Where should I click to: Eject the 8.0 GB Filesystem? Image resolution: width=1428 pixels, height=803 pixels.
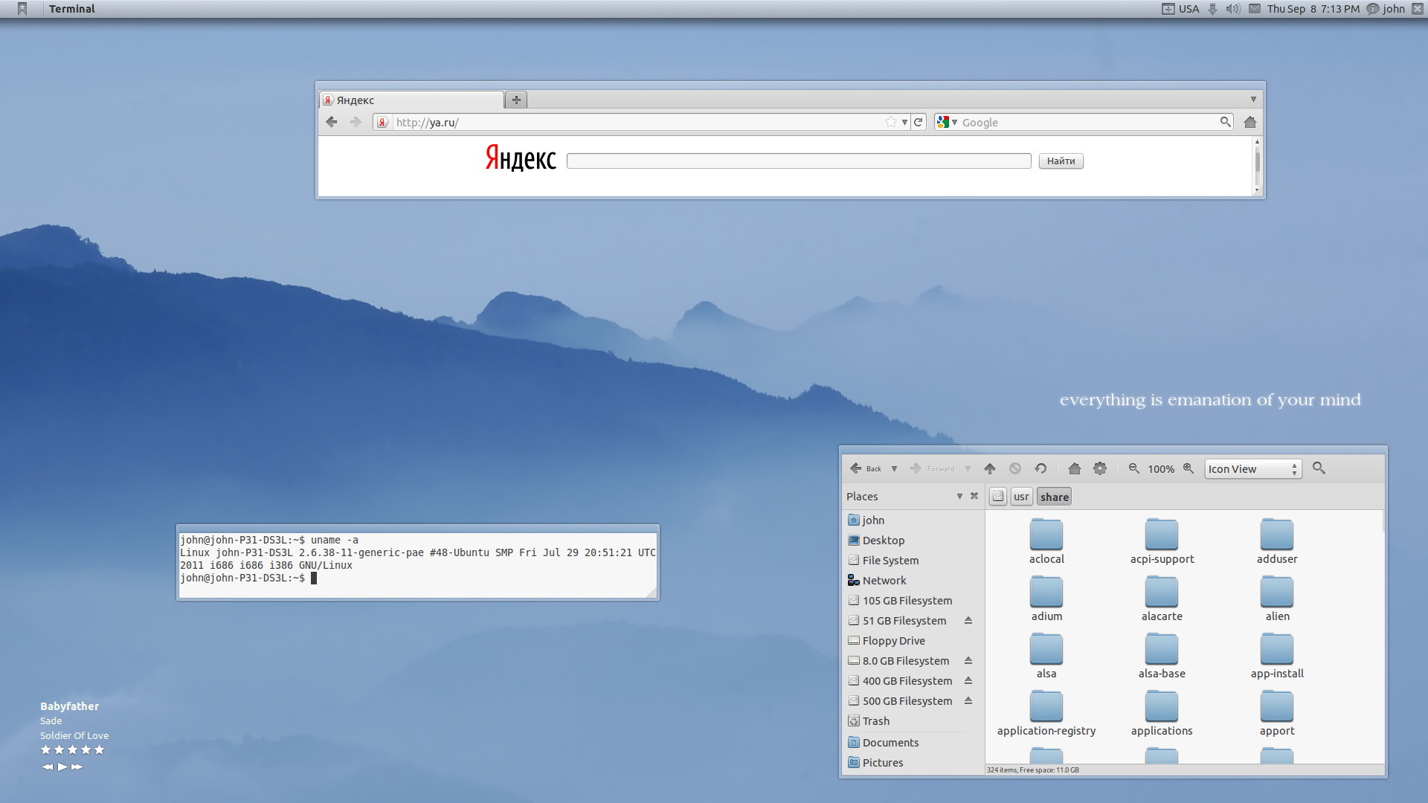(x=968, y=660)
